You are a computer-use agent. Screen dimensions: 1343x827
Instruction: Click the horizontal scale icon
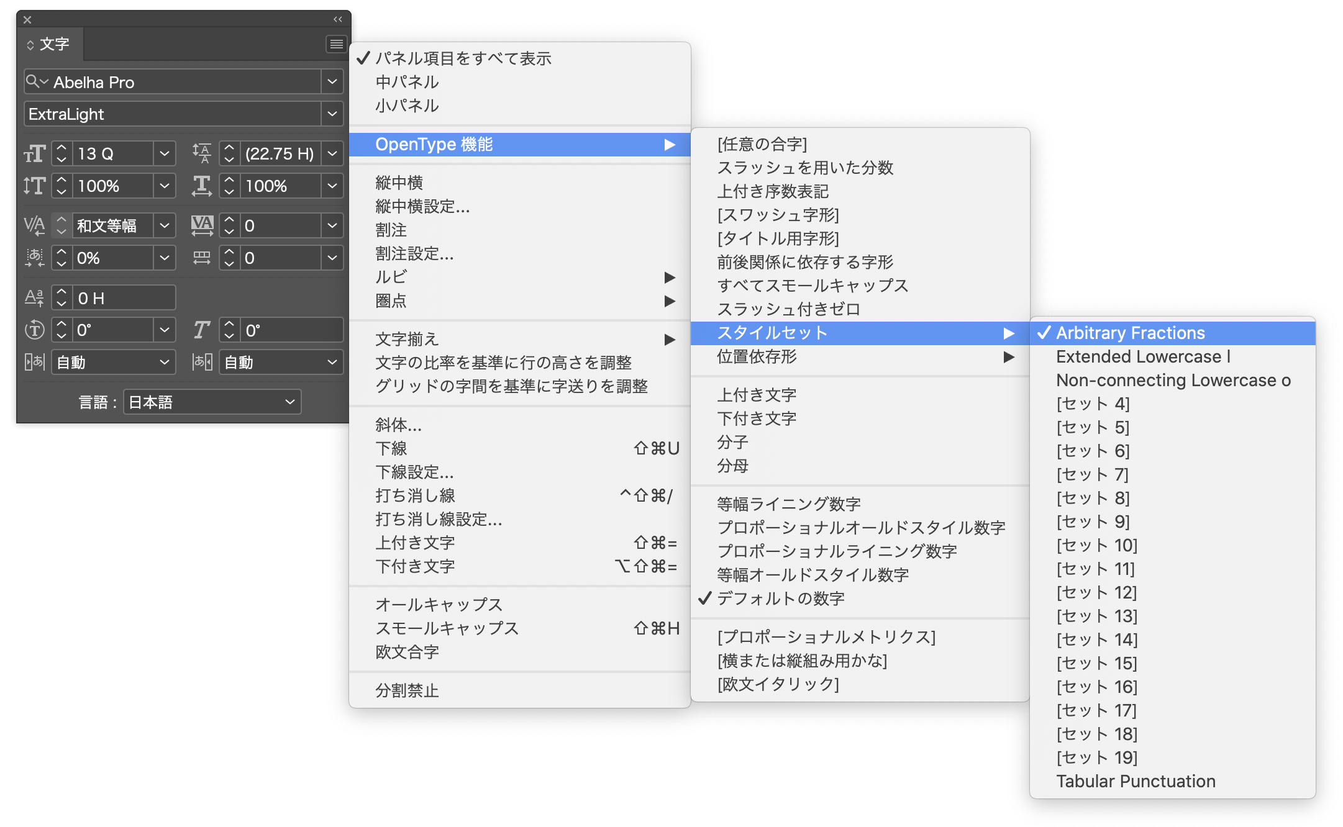(x=202, y=186)
